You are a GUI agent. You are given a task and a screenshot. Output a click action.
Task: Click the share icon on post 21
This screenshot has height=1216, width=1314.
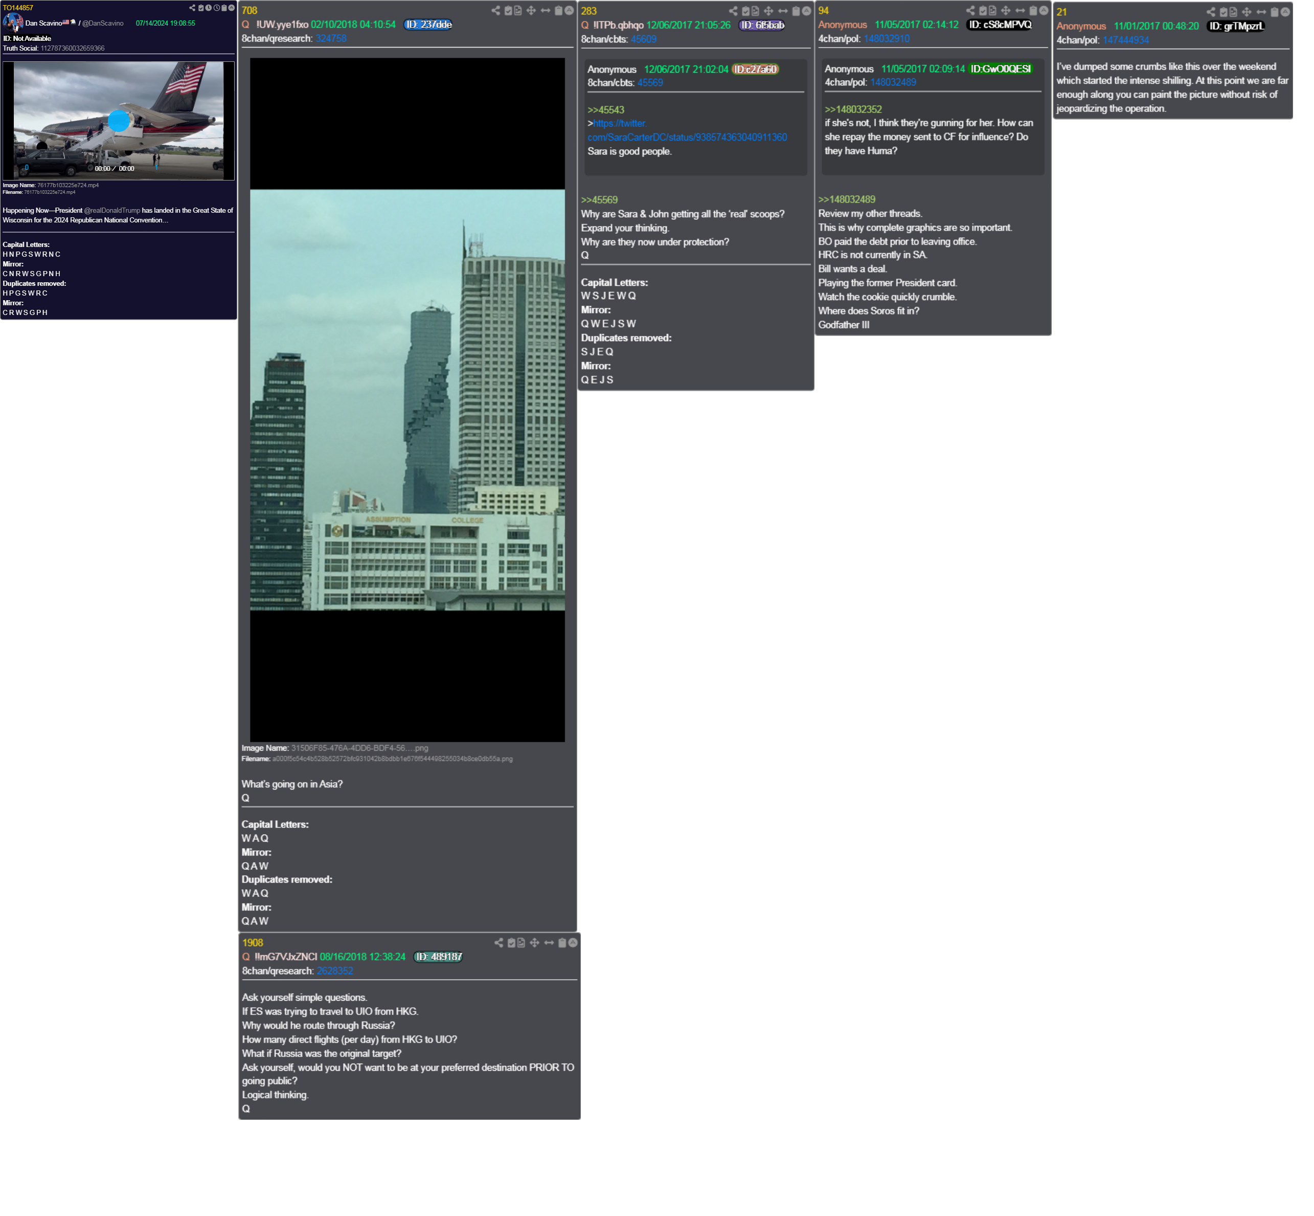click(x=1211, y=12)
